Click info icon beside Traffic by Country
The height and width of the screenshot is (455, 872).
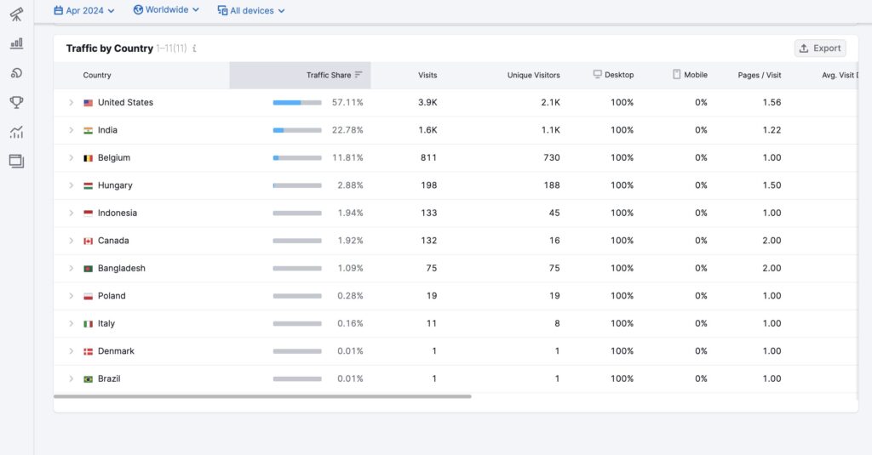[x=194, y=49]
